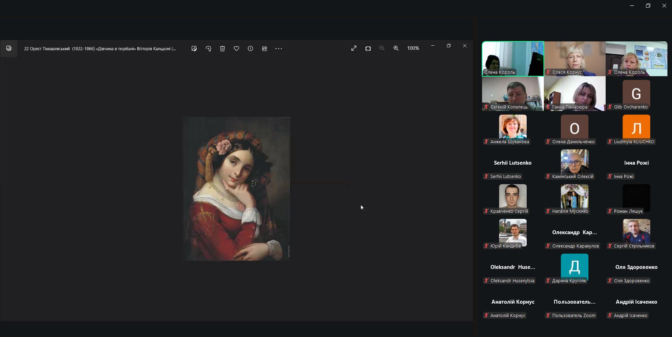Open the Photos app icon at top left
The width and height of the screenshot is (672, 337).
pos(9,48)
